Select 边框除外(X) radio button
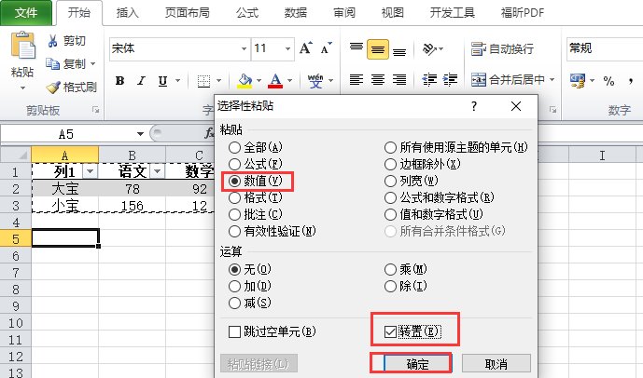Screen dimensions: 643x378 [390, 164]
